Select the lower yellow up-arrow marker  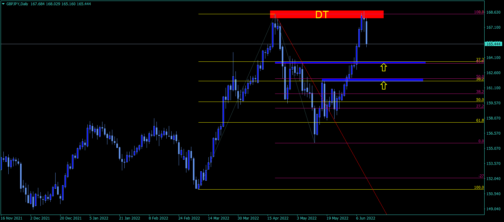point(383,85)
